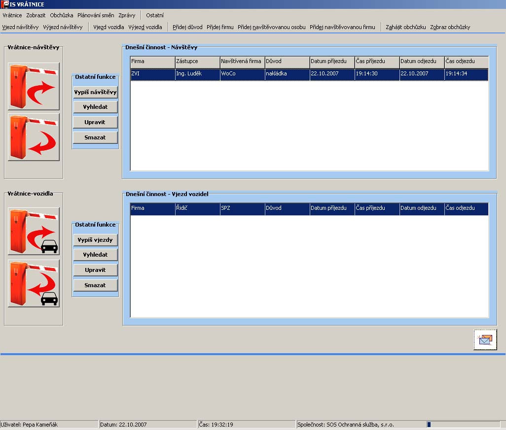This screenshot has width=506, height=430.
Task: Click Čas odjezdu header in Vjezd vozidel table
Action: click(x=467, y=208)
